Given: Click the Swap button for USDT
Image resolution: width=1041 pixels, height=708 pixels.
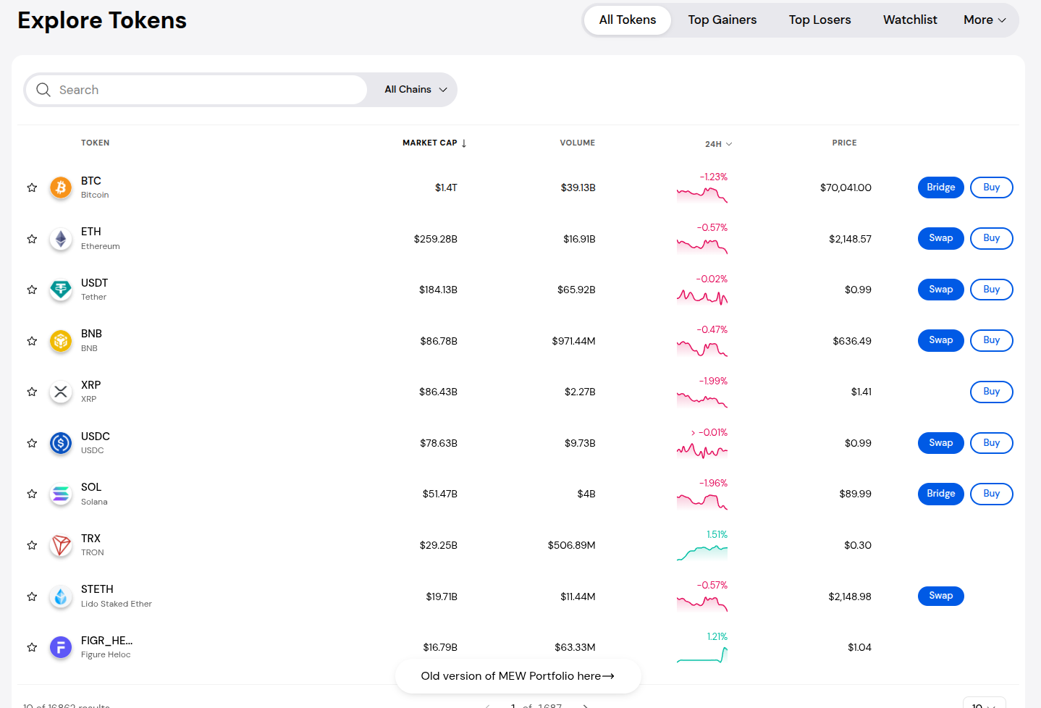Looking at the screenshot, I should point(941,290).
